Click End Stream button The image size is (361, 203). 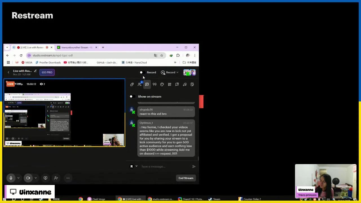pos(186,178)
